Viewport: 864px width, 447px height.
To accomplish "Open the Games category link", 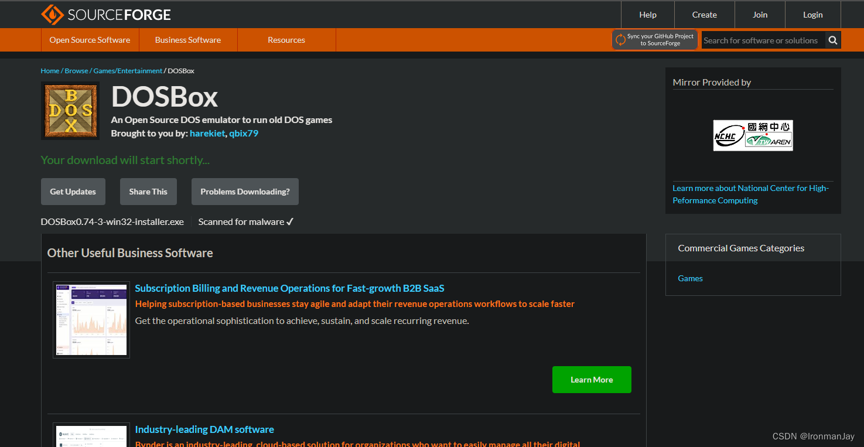I will click(x=690, y=278).
